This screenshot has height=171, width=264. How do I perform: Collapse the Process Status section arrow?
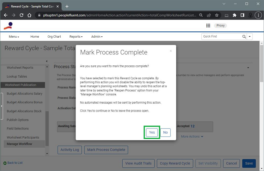click(x=248, y=68)
